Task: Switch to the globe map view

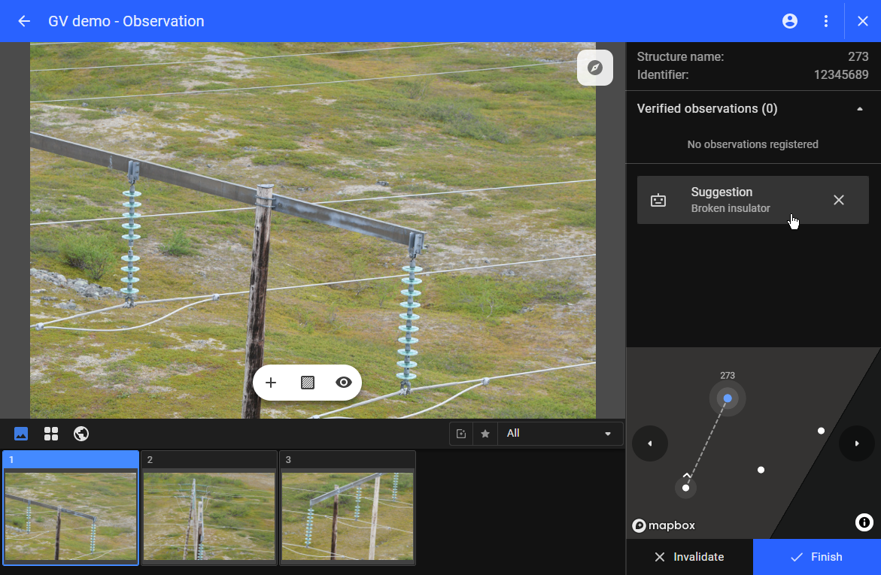Action: 81,434
